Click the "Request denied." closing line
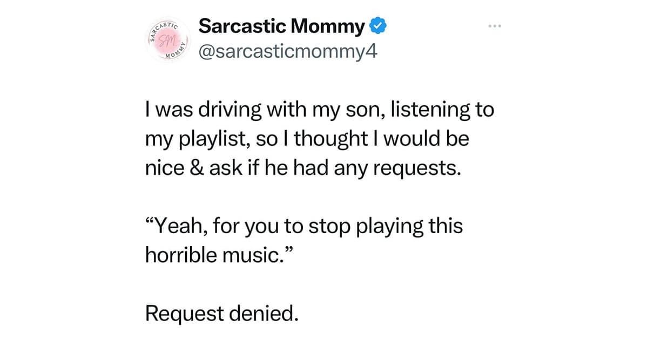648x339 pixels. tap(221, 312)
